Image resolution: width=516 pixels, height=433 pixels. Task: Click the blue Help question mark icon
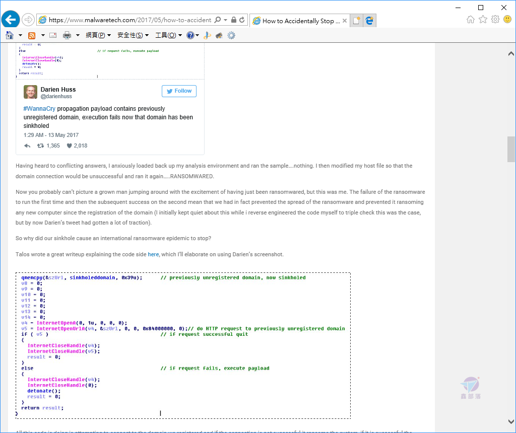(x=190, y=35)
